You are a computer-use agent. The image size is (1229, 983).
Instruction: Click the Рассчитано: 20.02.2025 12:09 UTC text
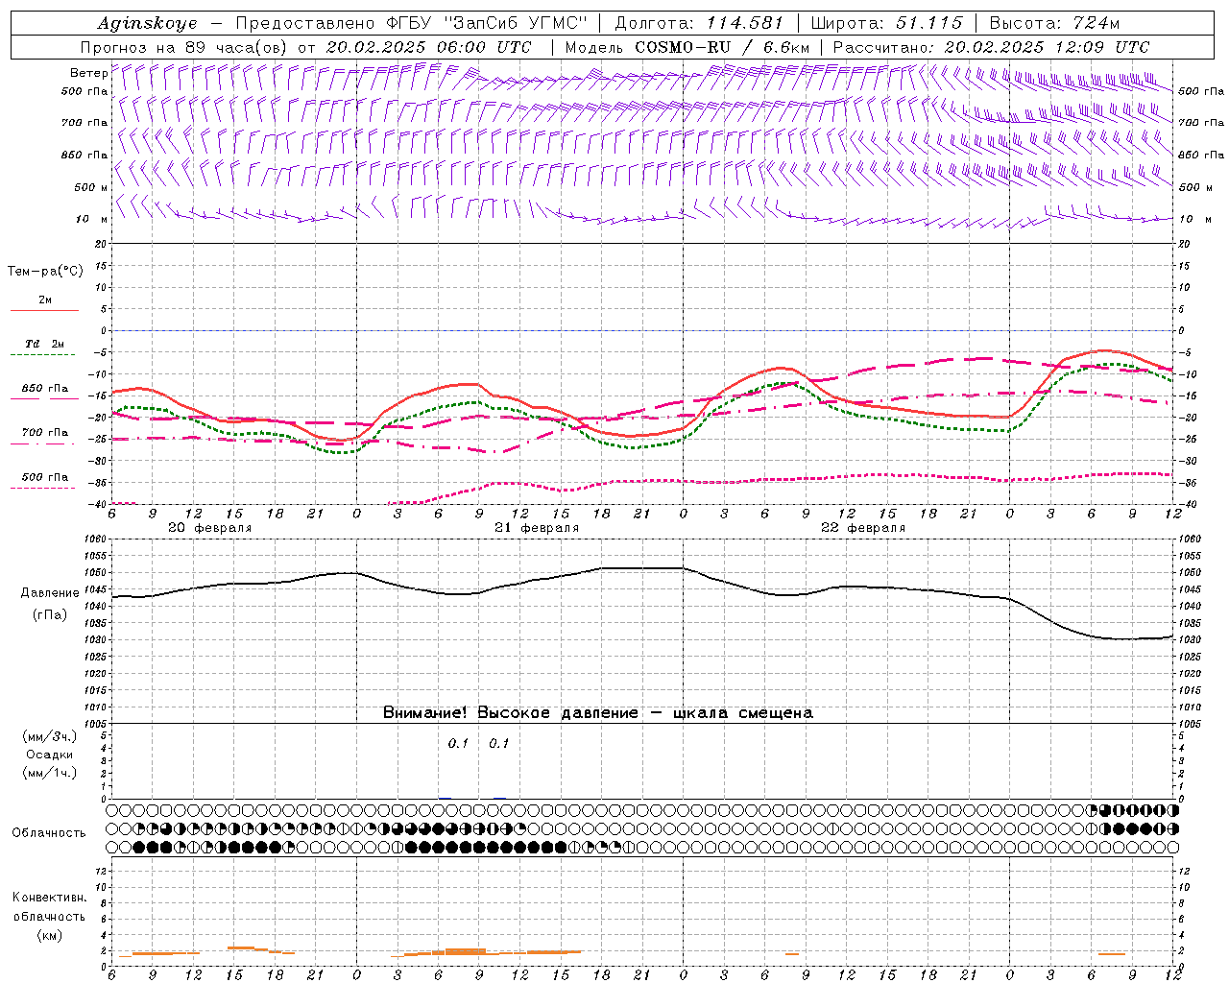tap(991, 47)
